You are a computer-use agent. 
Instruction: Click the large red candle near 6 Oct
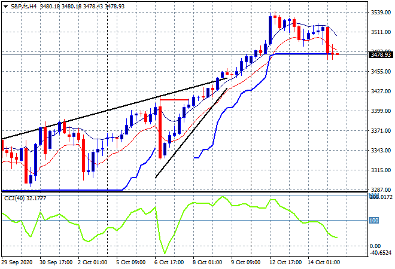tap(160, 132)
